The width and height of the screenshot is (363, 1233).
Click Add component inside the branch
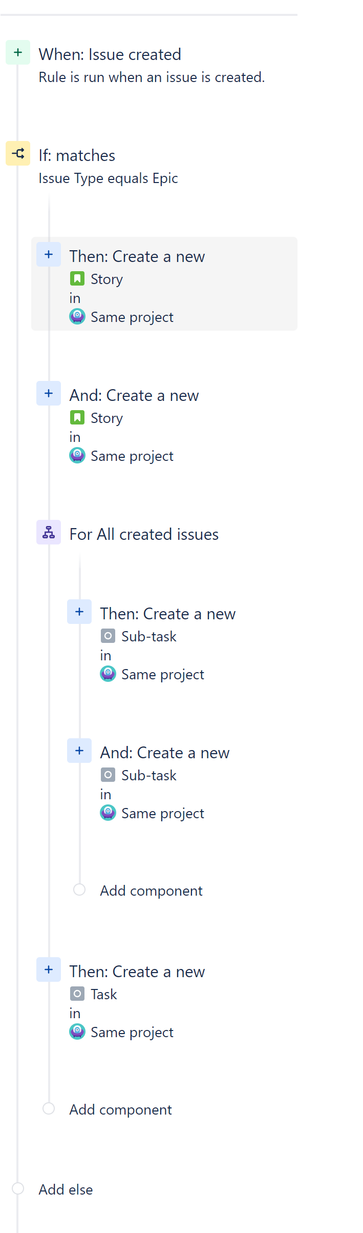tap(151, 890)
